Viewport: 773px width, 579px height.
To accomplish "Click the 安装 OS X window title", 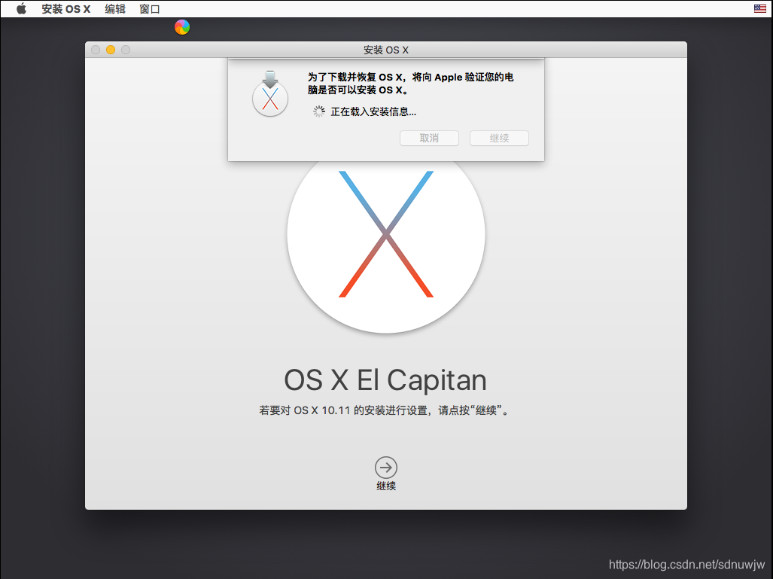I will point(386,50).
